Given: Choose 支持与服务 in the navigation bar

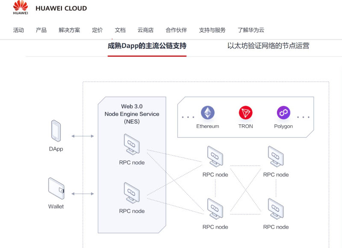Looking at the screenshot, I should coord(212,30).
